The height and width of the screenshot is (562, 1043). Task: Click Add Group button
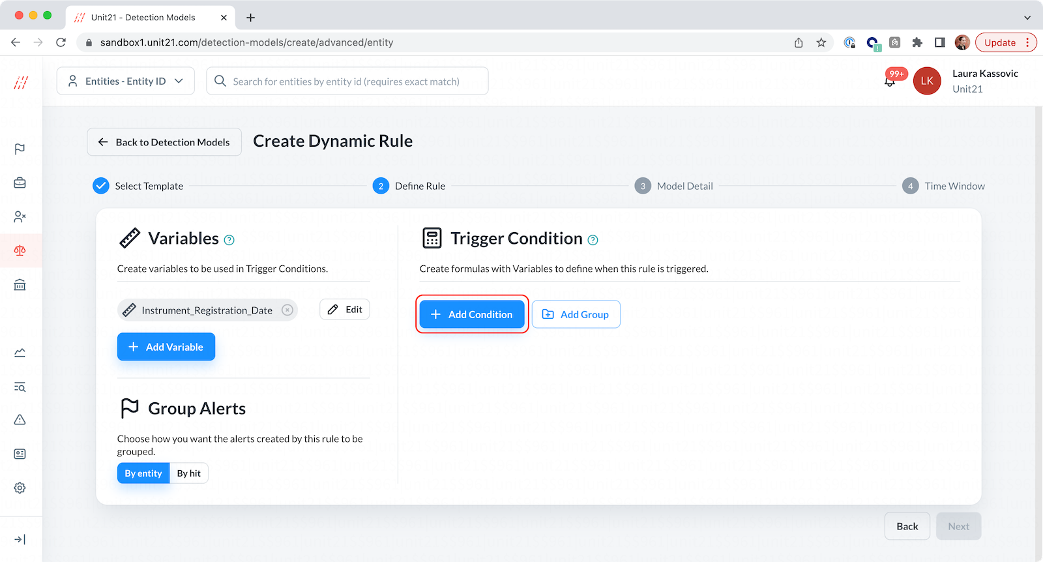click(x=576, y=314)
